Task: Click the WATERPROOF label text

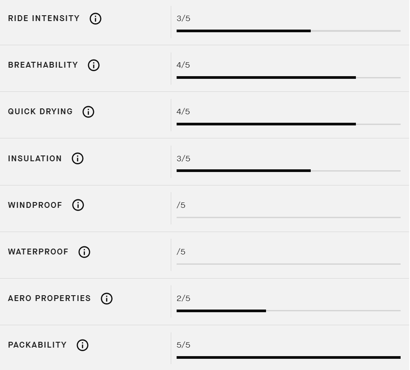Action: (x=38, y=252)
